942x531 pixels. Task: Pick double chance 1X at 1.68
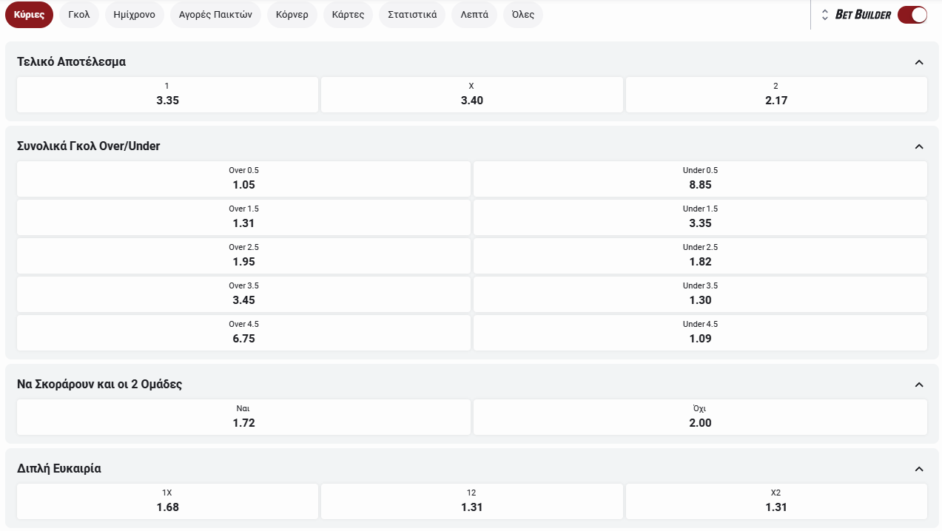tap(167, 501)
